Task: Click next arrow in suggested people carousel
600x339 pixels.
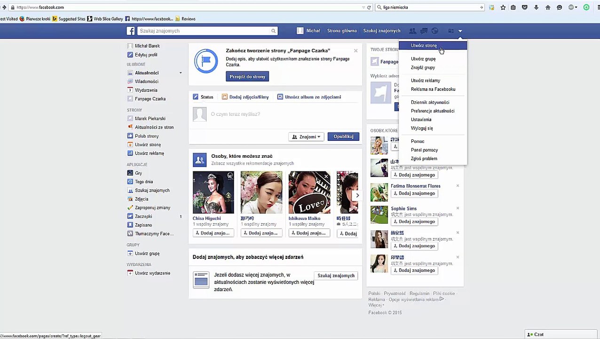Action: (x=357, y=195)
